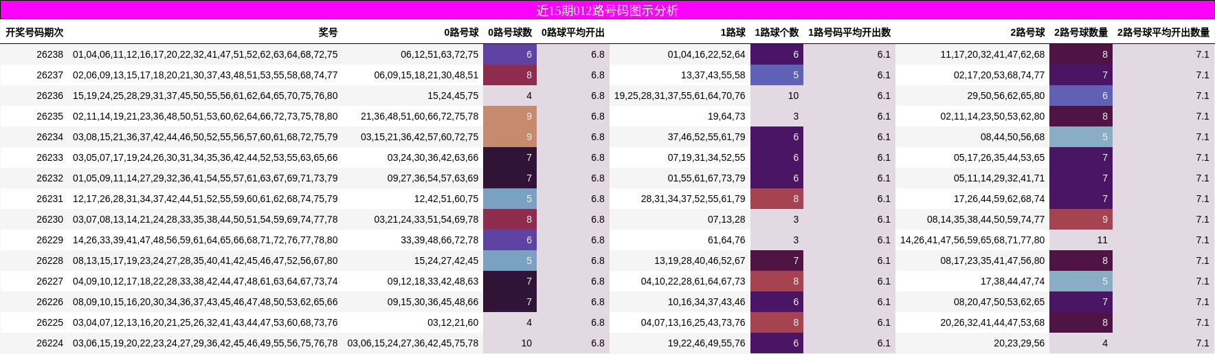Select issue number 26224

pos(49,343)
